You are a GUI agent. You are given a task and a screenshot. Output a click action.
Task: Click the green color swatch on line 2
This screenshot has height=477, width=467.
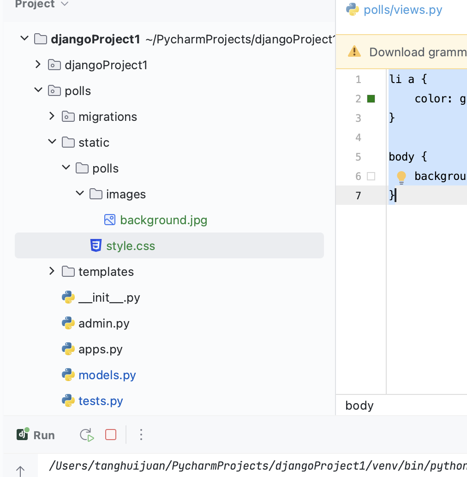click(371, 99)
